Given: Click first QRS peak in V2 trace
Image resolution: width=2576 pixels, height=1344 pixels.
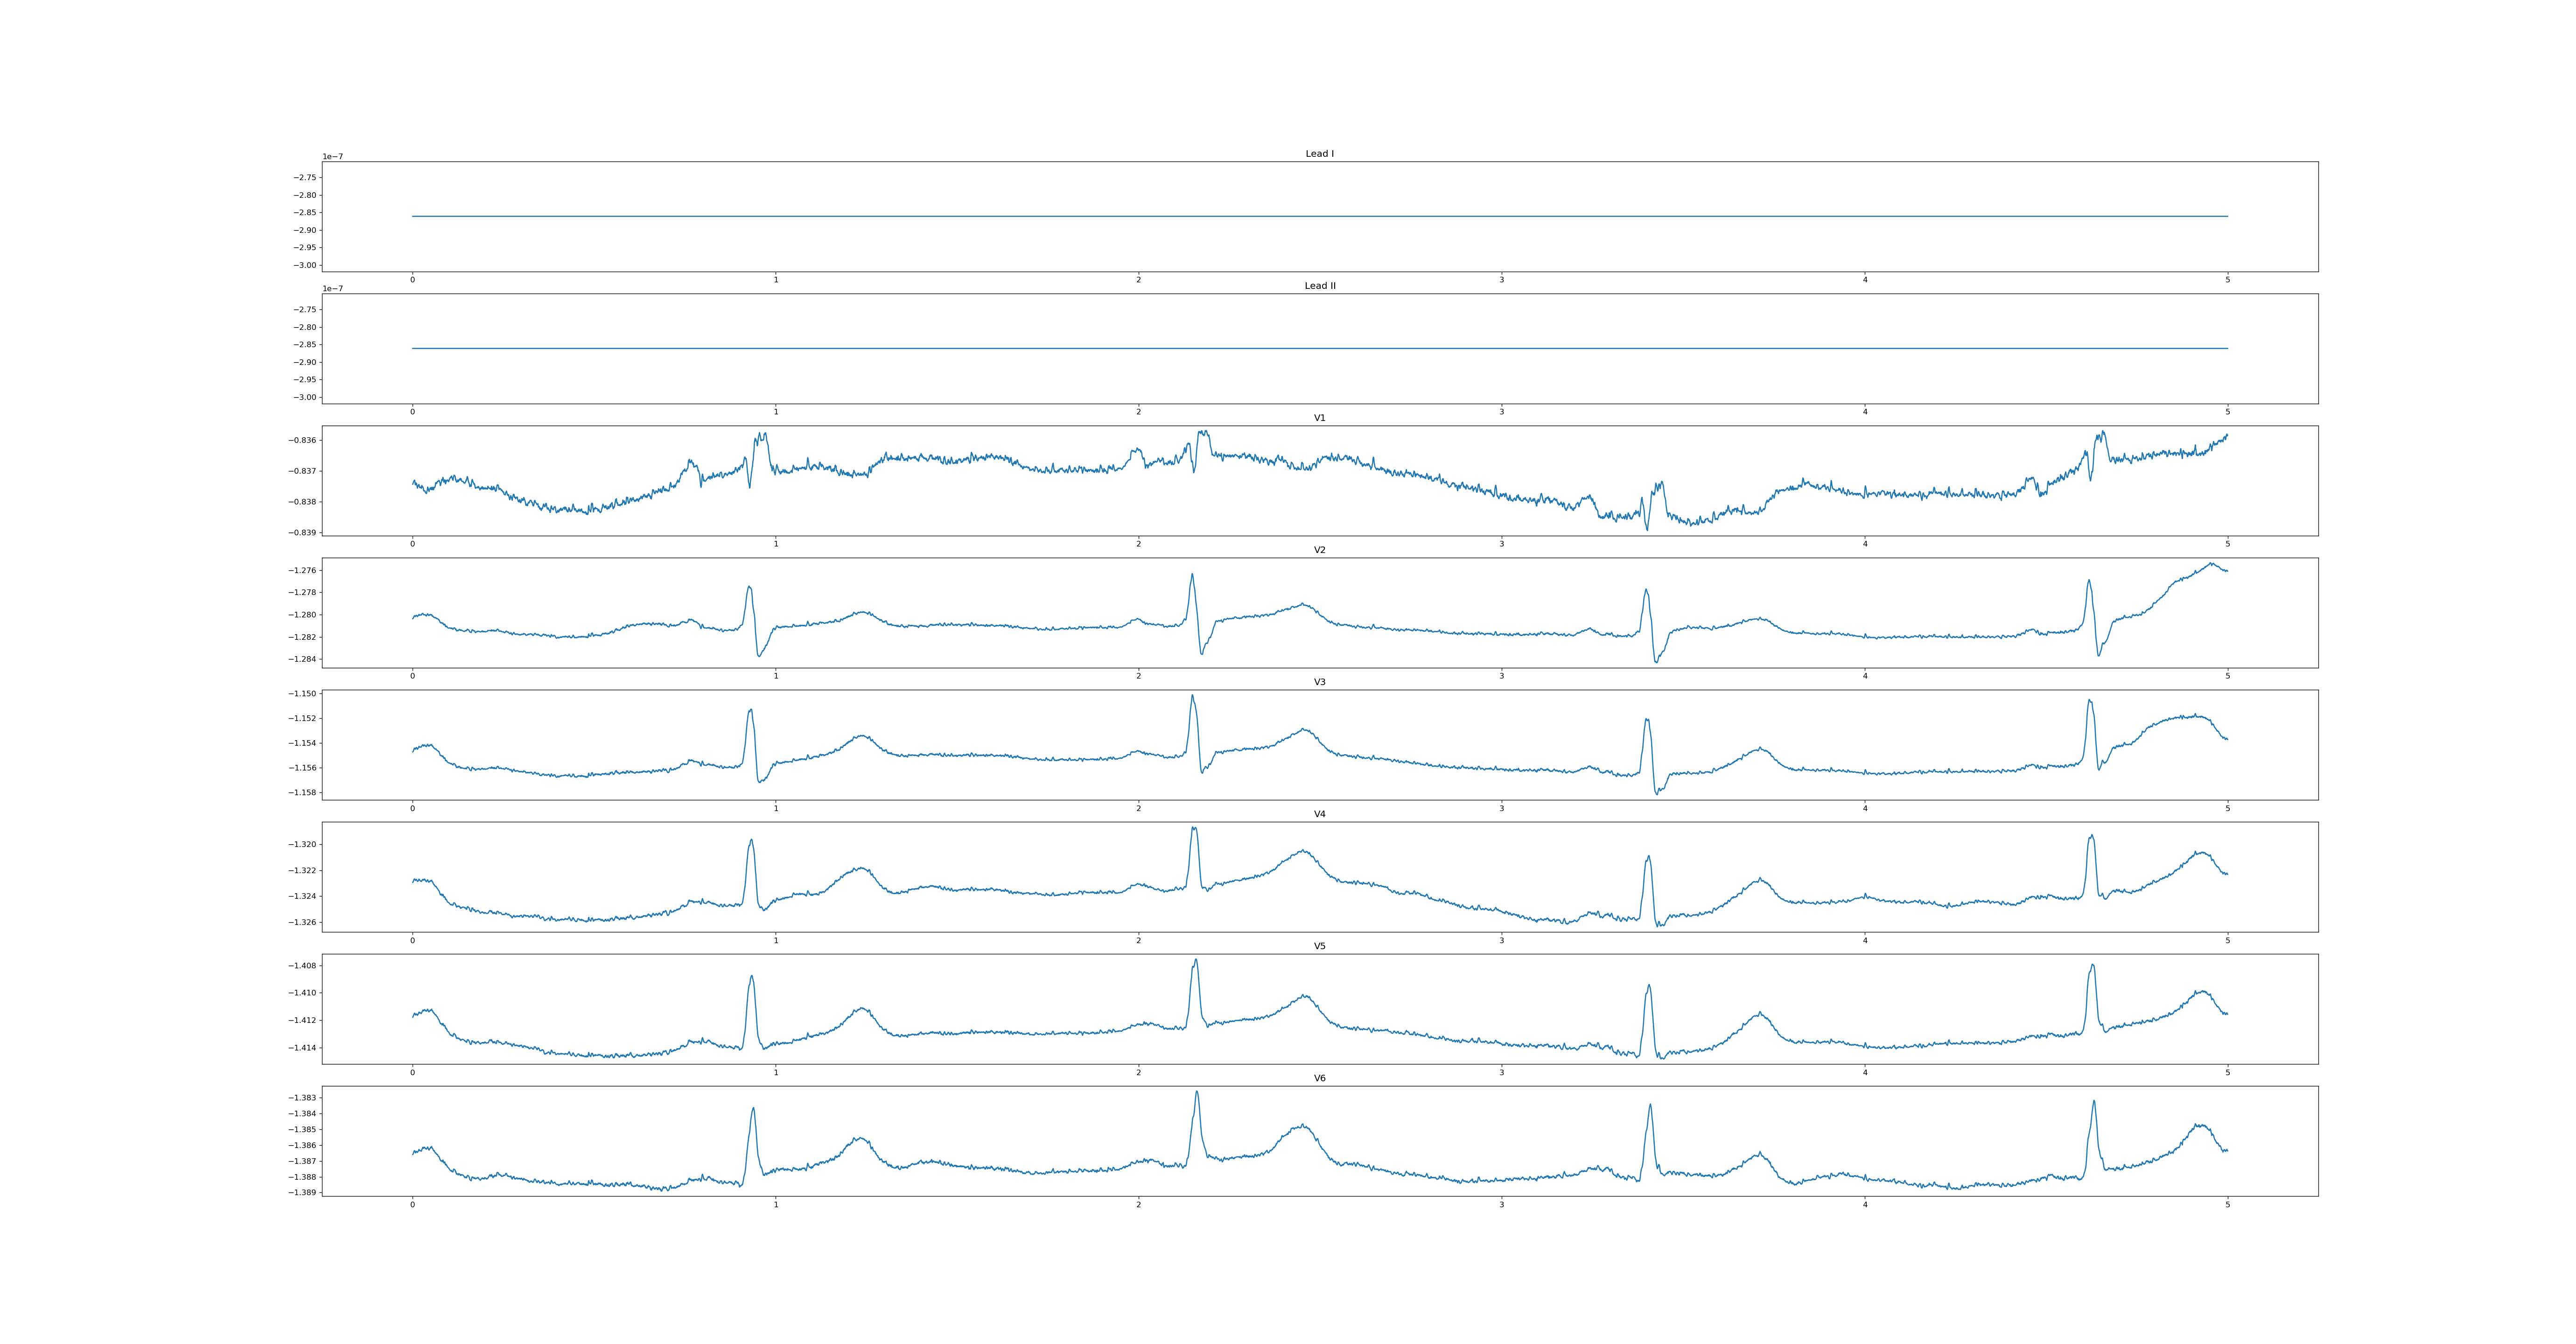Looking at the screenshot, I should click(749, 587).
